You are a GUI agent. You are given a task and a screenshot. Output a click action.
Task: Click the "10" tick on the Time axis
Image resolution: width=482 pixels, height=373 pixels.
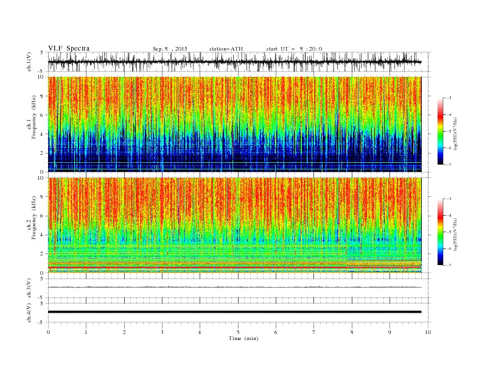(x=428, y=332)
